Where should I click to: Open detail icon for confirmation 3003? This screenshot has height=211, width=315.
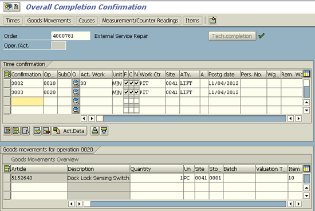pyautogui.click(x=76, y=92)
